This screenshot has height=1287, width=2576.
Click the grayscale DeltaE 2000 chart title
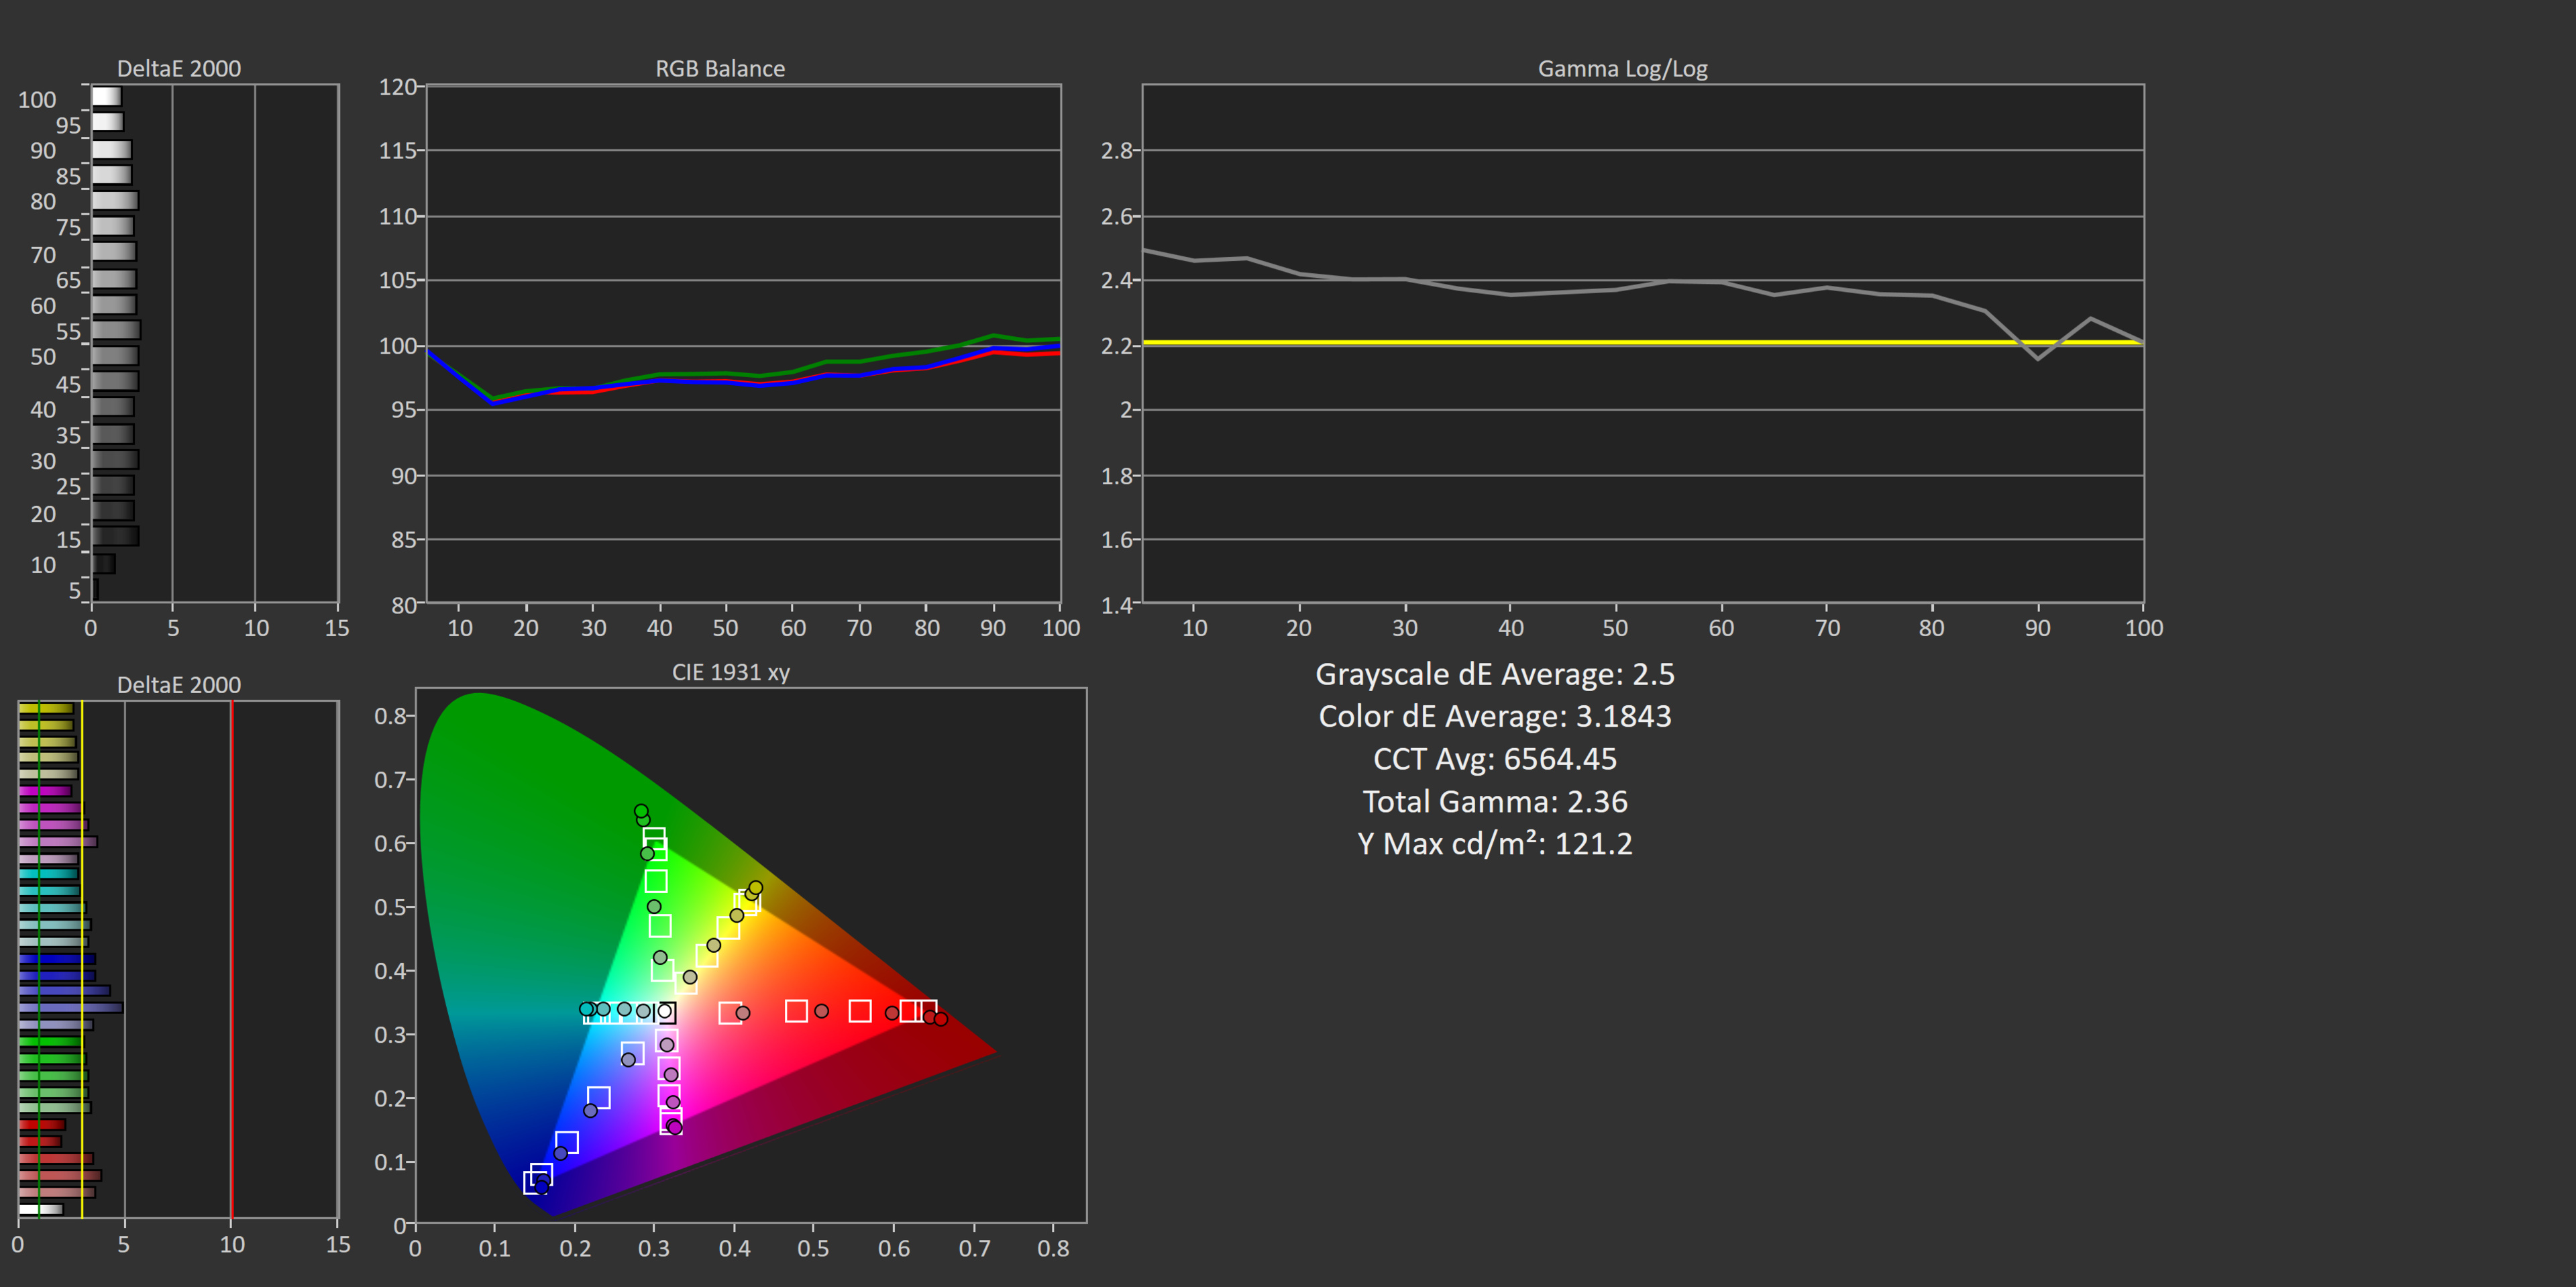pyautogui.click(x=178, y=69)
